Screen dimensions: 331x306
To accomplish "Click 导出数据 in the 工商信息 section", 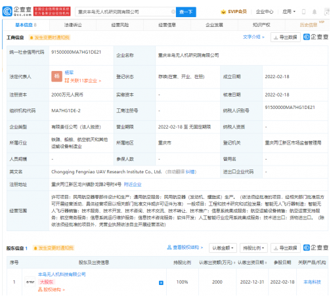I will (286, 37).
